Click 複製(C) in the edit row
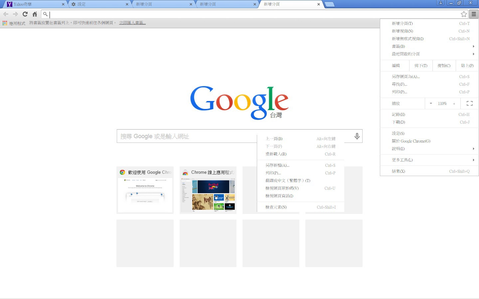 click(x=444, y=65)
